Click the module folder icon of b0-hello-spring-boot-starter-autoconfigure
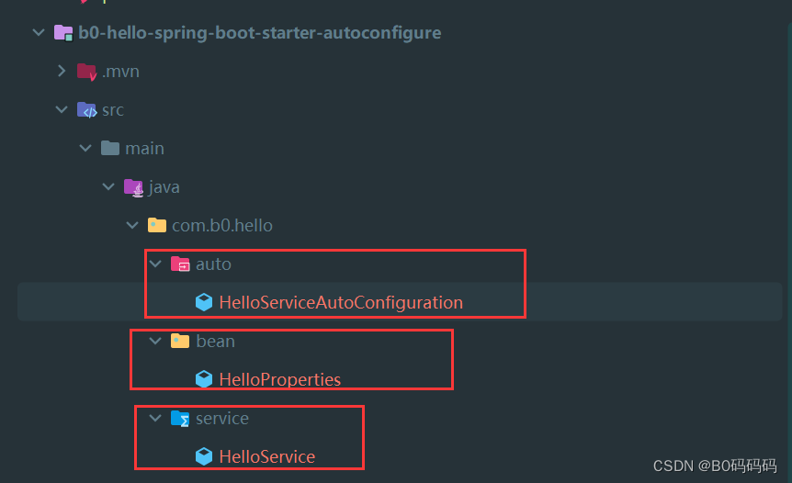This screenshot has width=792, height=483. [x=63, y=33]
